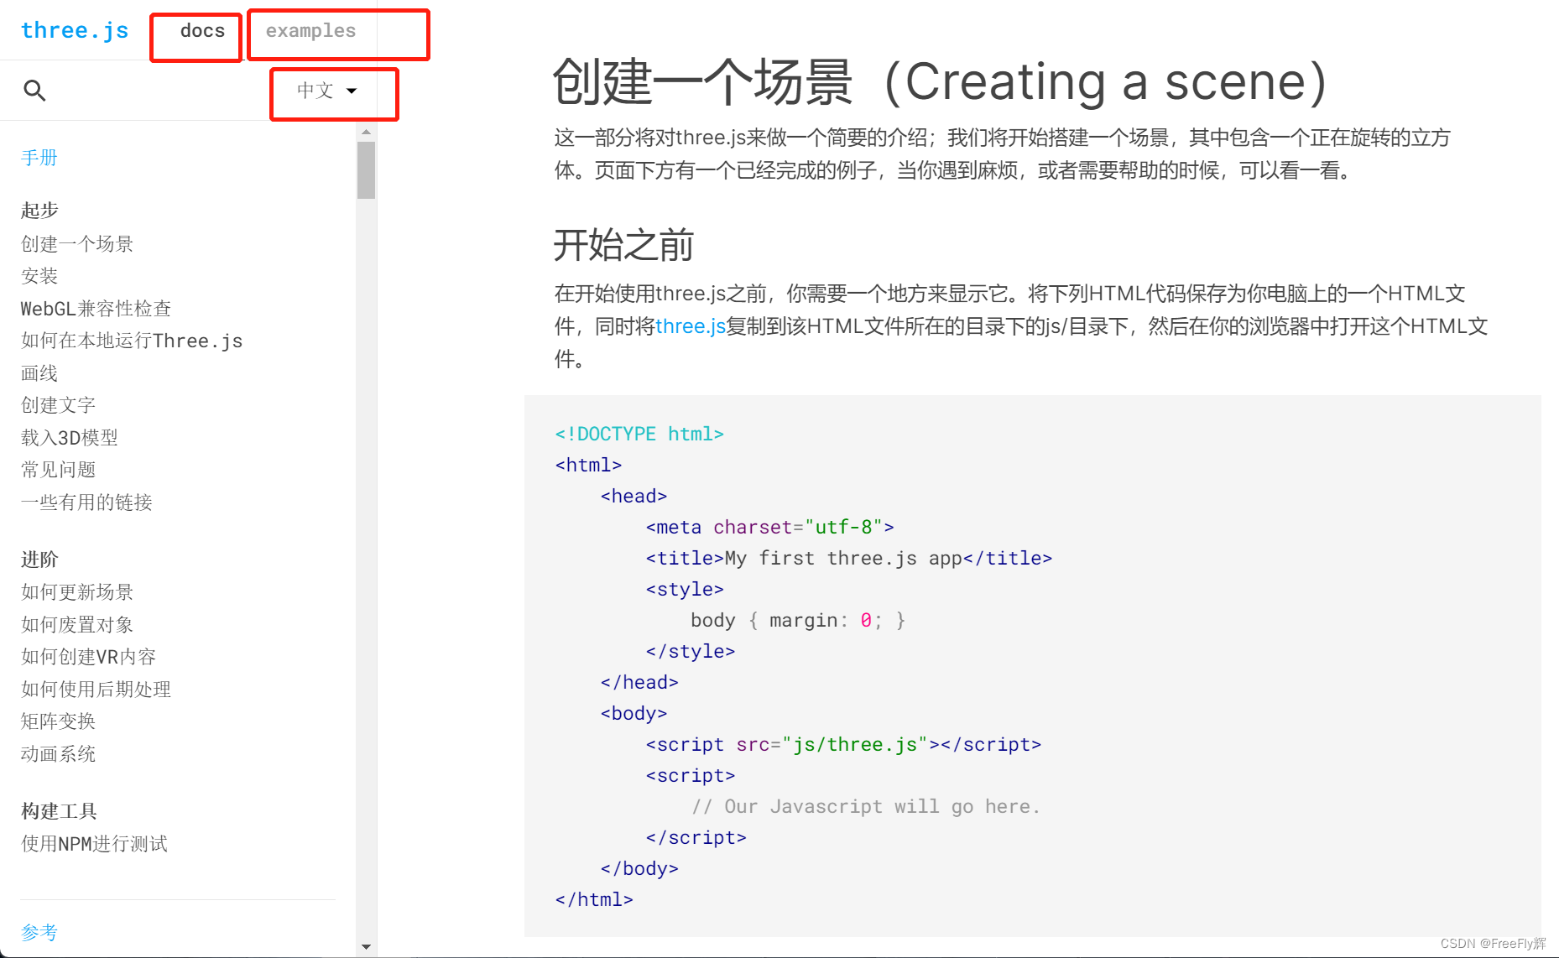
Task: Click the three.js logo link
Action: coord(75,31)
